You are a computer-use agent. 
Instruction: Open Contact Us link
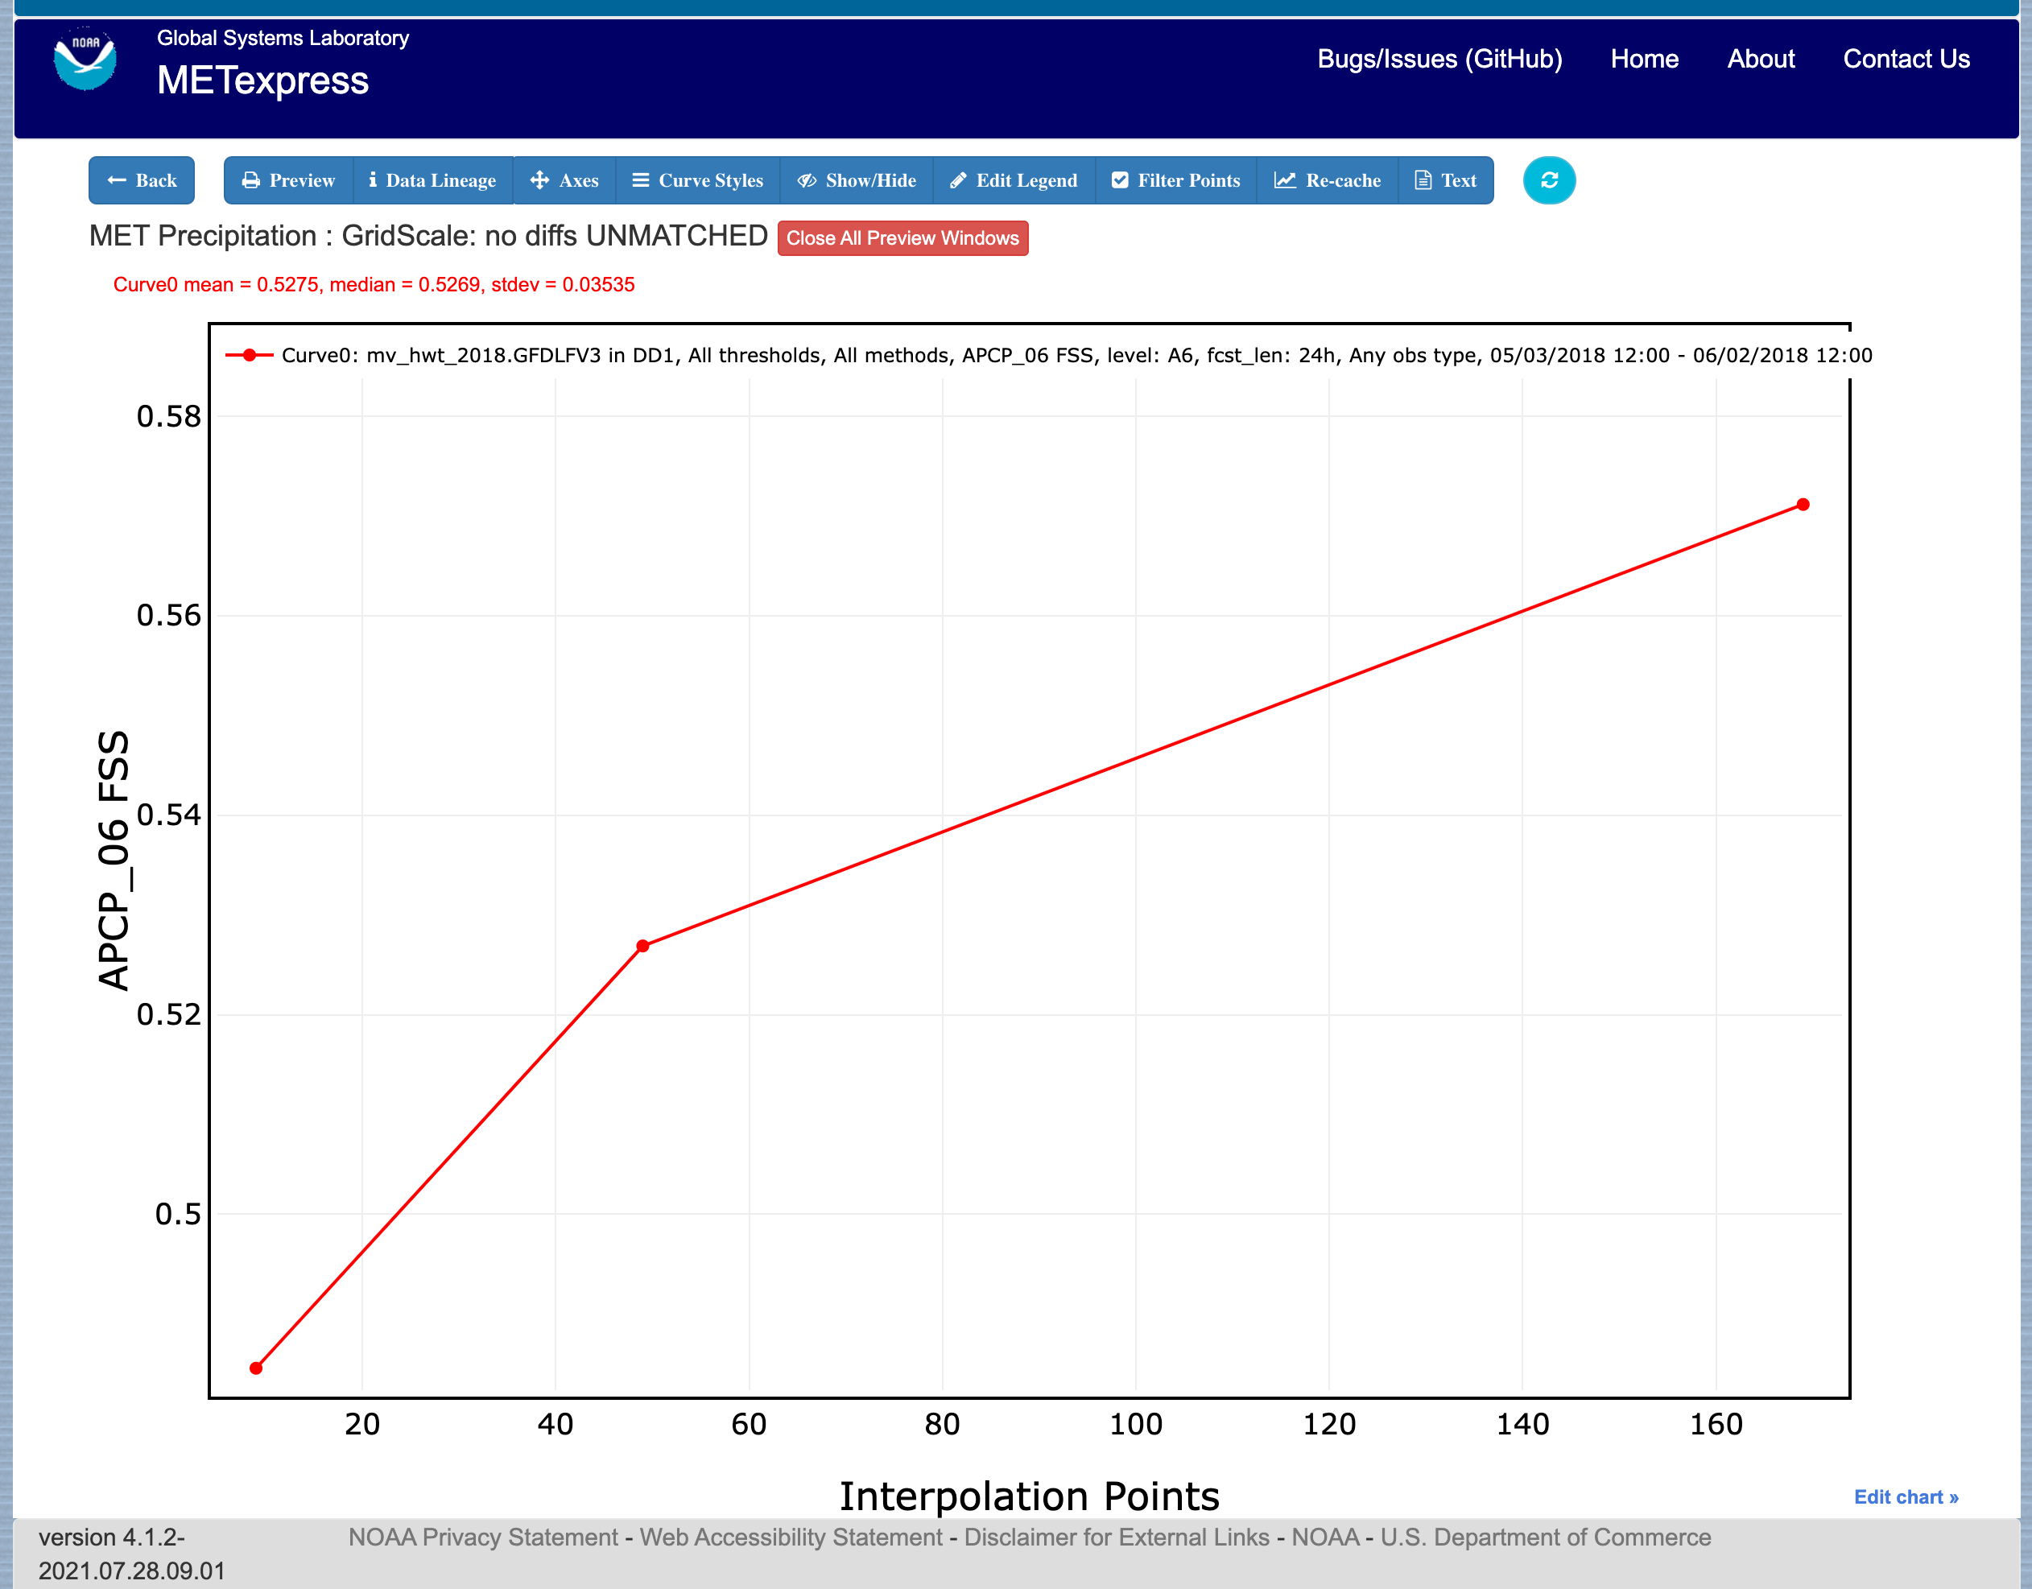1906,60
